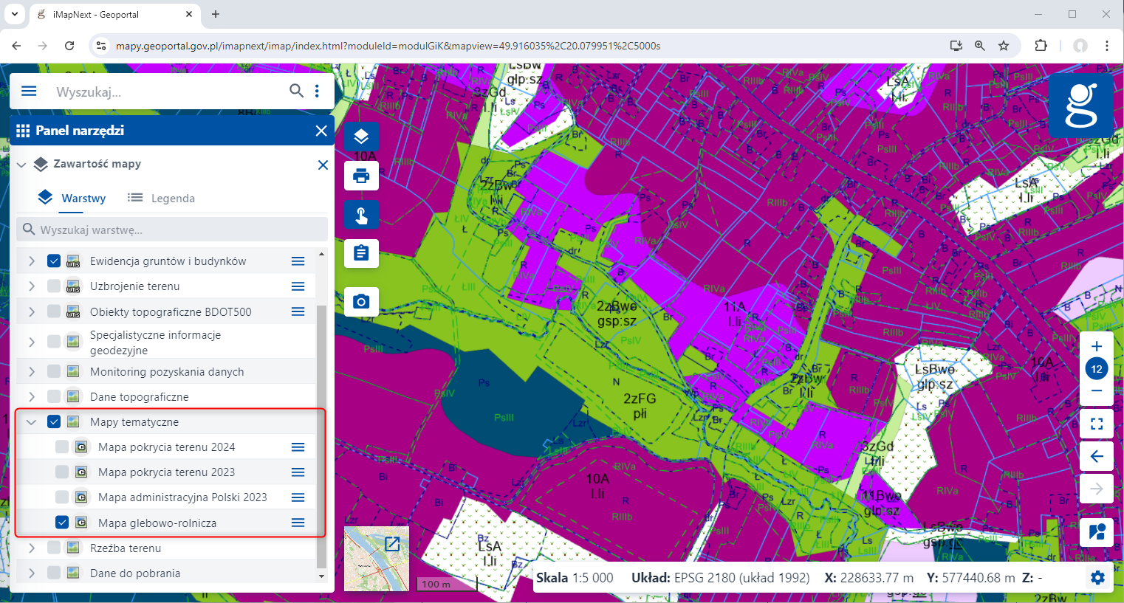Activate the object identification pointer tool
Screen dimensions: 1124x603
click(x=361, y=216)
